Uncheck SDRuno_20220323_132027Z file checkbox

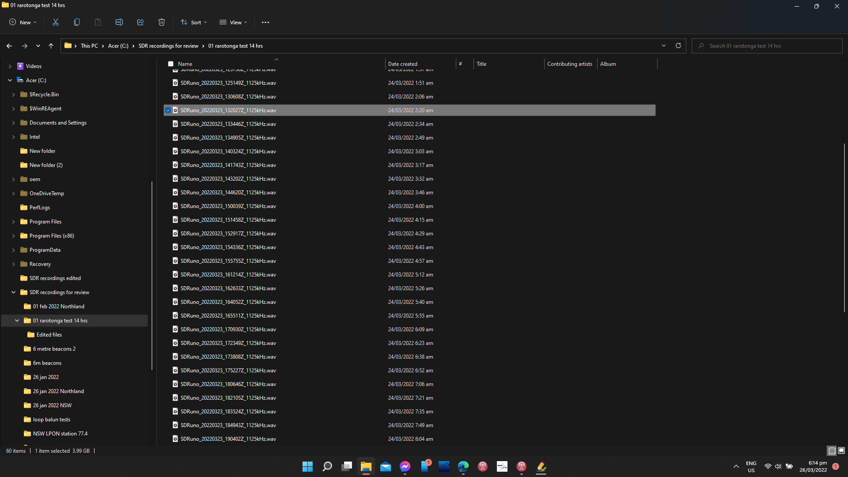pos(168,110)
